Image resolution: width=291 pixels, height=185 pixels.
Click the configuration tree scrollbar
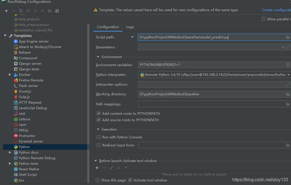coord(89,103)
